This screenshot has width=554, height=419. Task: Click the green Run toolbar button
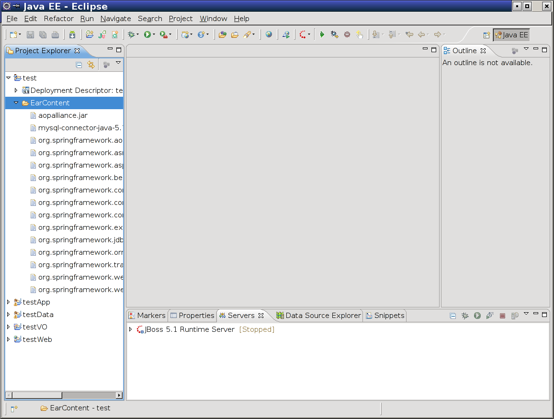(147, 34)
